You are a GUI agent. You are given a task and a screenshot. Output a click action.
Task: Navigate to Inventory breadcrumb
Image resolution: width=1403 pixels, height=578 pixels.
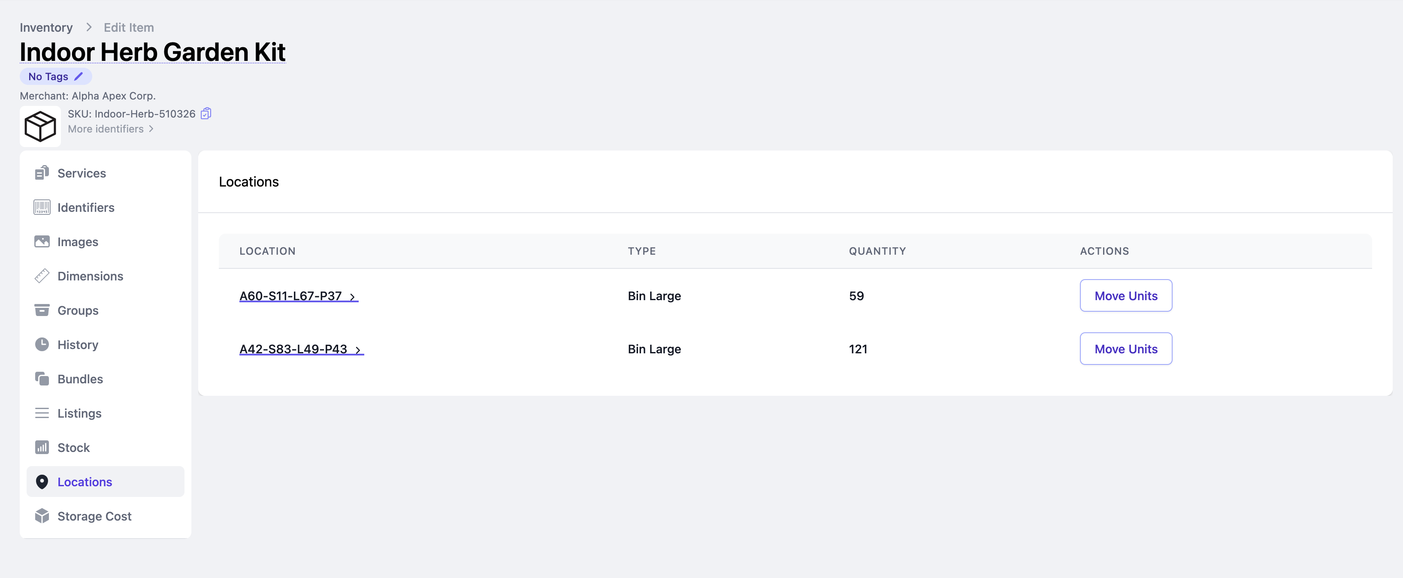click(x=46, y=28)
